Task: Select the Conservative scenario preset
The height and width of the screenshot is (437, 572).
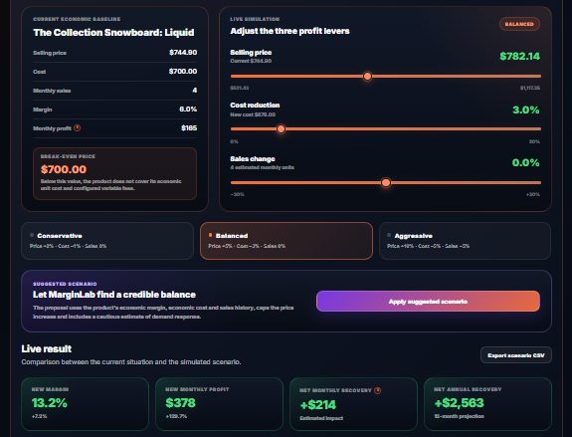Action: [107, 241]
